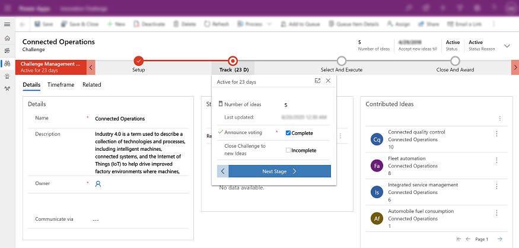This screenshot has width=519, height=248.
Task: Open the Connected quality control options menu
Action: point(497,134)
